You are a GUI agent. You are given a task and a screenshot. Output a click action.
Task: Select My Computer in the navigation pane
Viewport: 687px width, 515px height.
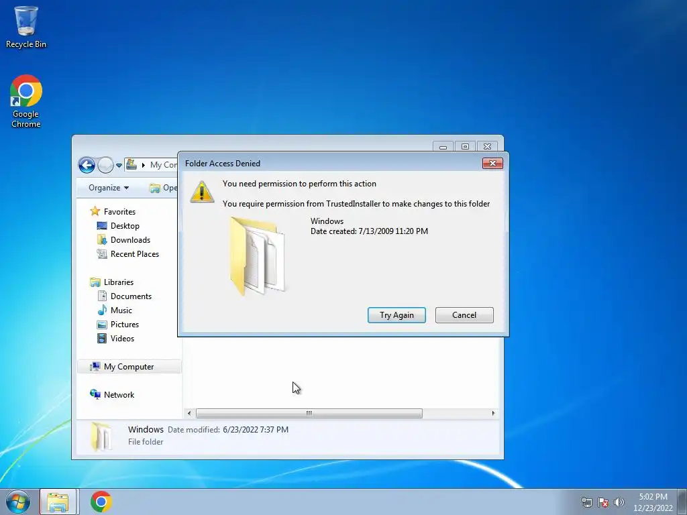[129, 367]
